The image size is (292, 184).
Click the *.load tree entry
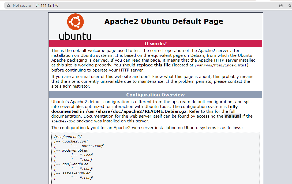tap(86, 155)
